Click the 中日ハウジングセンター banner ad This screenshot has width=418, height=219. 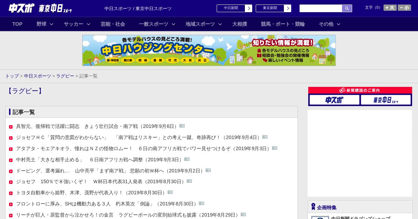pos(209,50)
